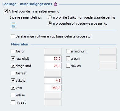The image size is (120, 111).
Task: Click the ruw eiwit value field 30,0
Action: [x=53, y=59]
